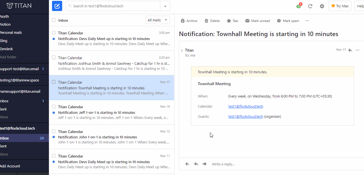Screen dimensions: 364x175
Task: Click reply icon in the reply bar
Action: [x=187, y=164]
